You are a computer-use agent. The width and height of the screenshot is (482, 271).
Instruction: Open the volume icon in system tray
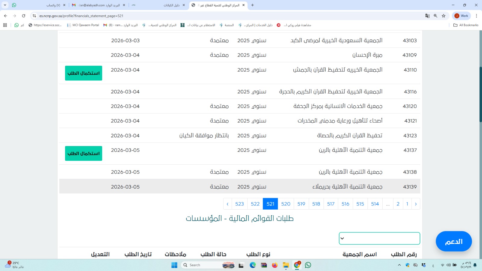(448, 265)
